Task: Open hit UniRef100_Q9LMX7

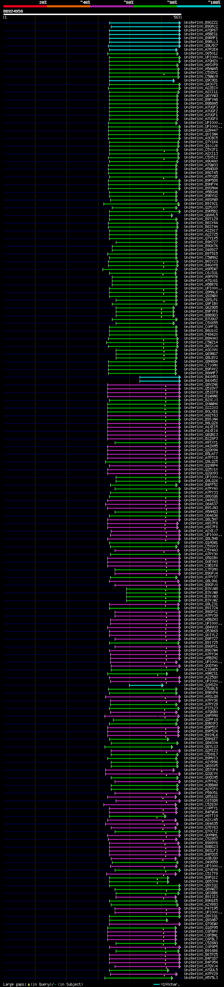Action: (x=201, y=46)
